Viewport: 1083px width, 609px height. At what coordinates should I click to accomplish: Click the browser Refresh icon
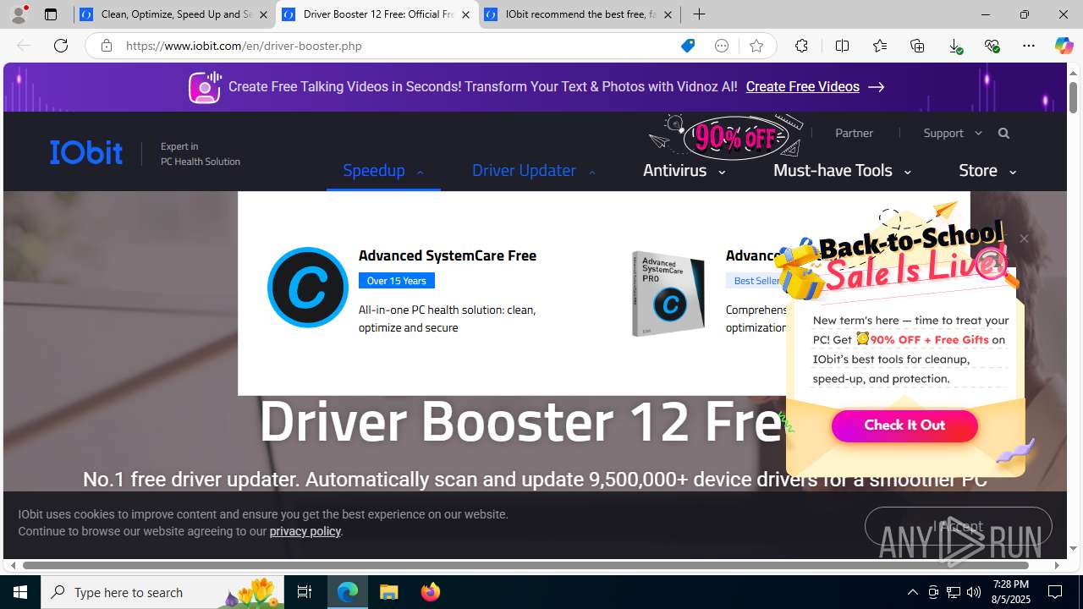(x=61, y=46)
